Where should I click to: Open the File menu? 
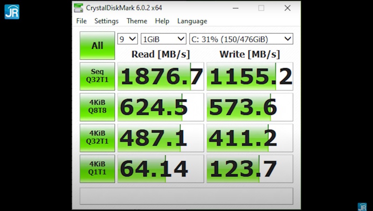(81, 21)
